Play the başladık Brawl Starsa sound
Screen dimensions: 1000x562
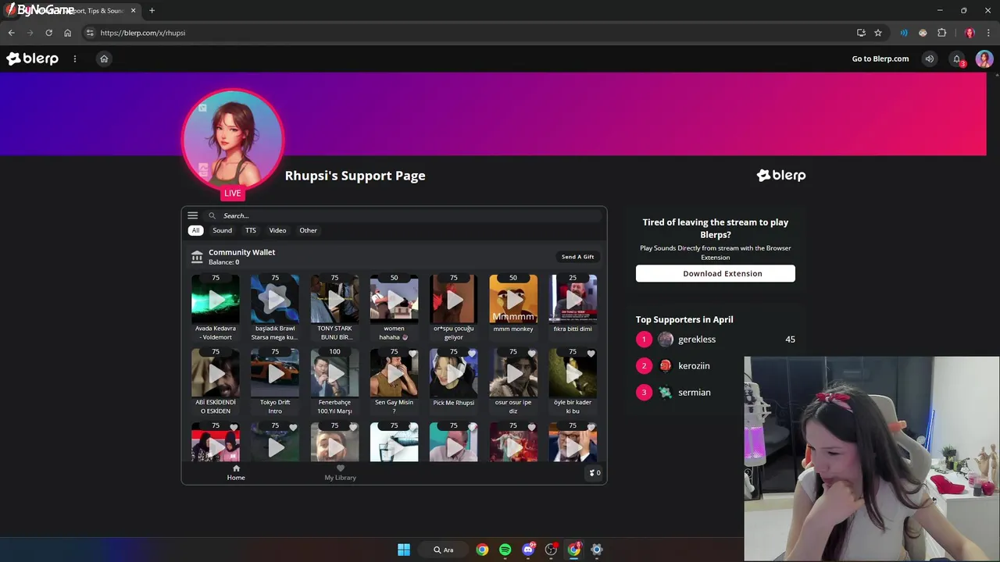click(275, 299)
